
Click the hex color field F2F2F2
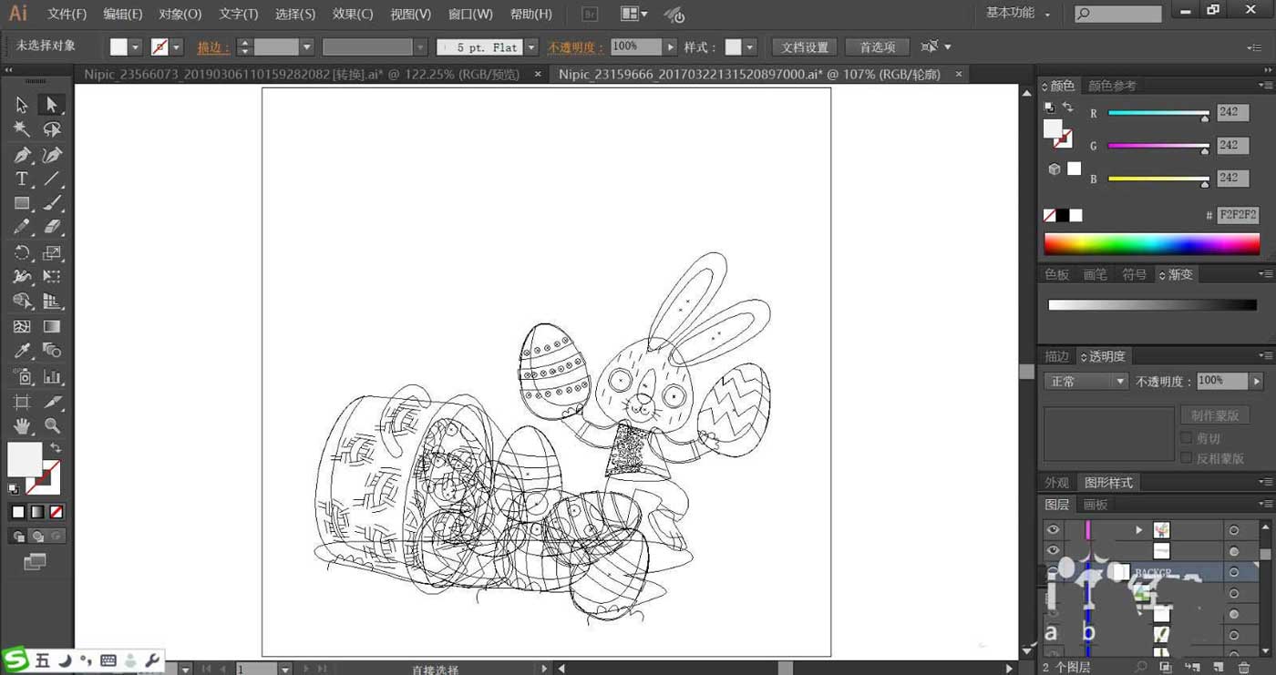1237,215
